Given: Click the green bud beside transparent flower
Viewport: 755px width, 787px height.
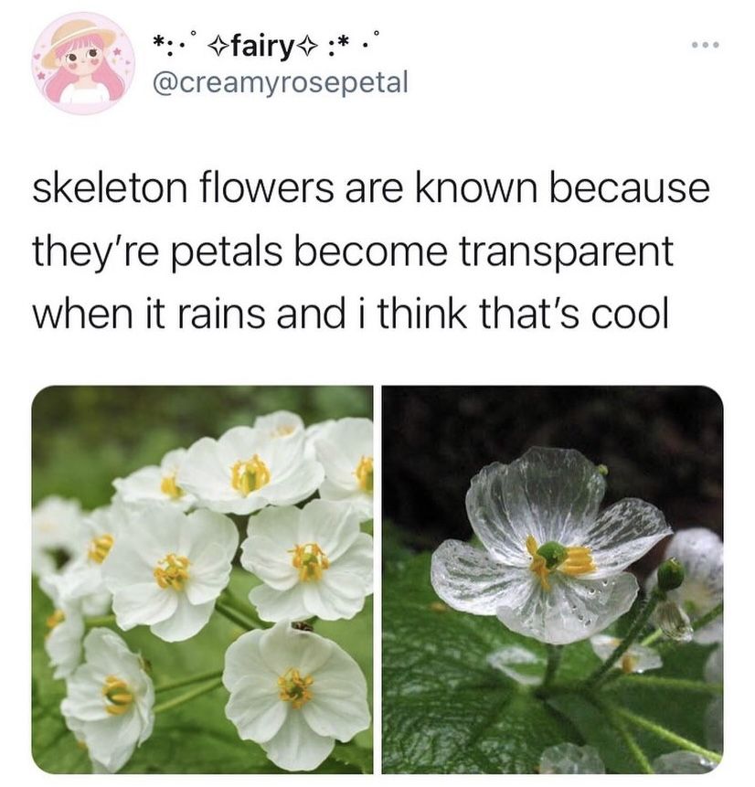Looking at the screenshot, I should [x=670, y=574].
